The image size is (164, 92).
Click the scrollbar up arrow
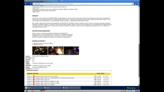tap(139, 6)
